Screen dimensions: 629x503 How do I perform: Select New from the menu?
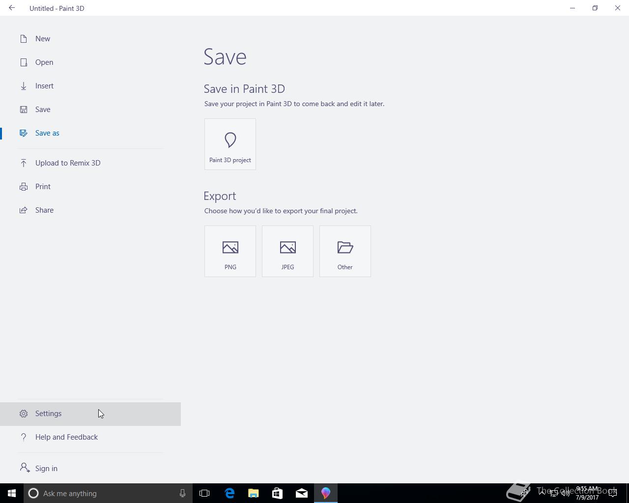(x=90, y=39)
